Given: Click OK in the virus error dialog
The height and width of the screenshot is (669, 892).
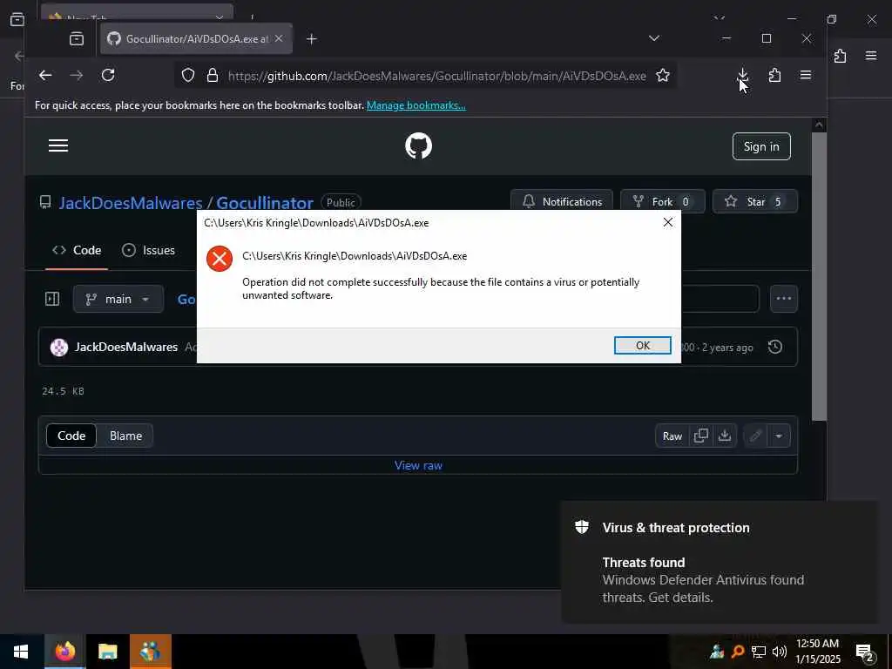Looking at the screenshot, I should pyautogui.click(x=642, y=345).
